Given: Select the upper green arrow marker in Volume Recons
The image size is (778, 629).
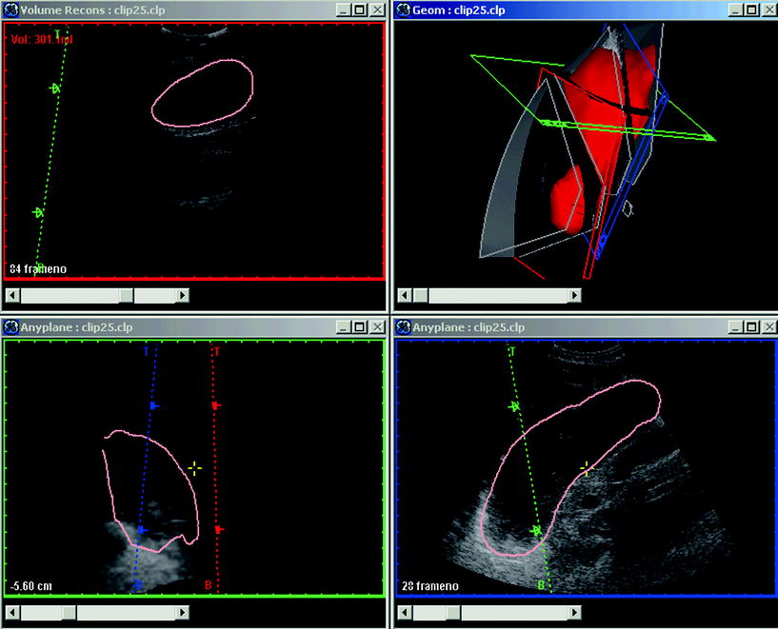Looking at the screenshot, I should tap(56, 88).
